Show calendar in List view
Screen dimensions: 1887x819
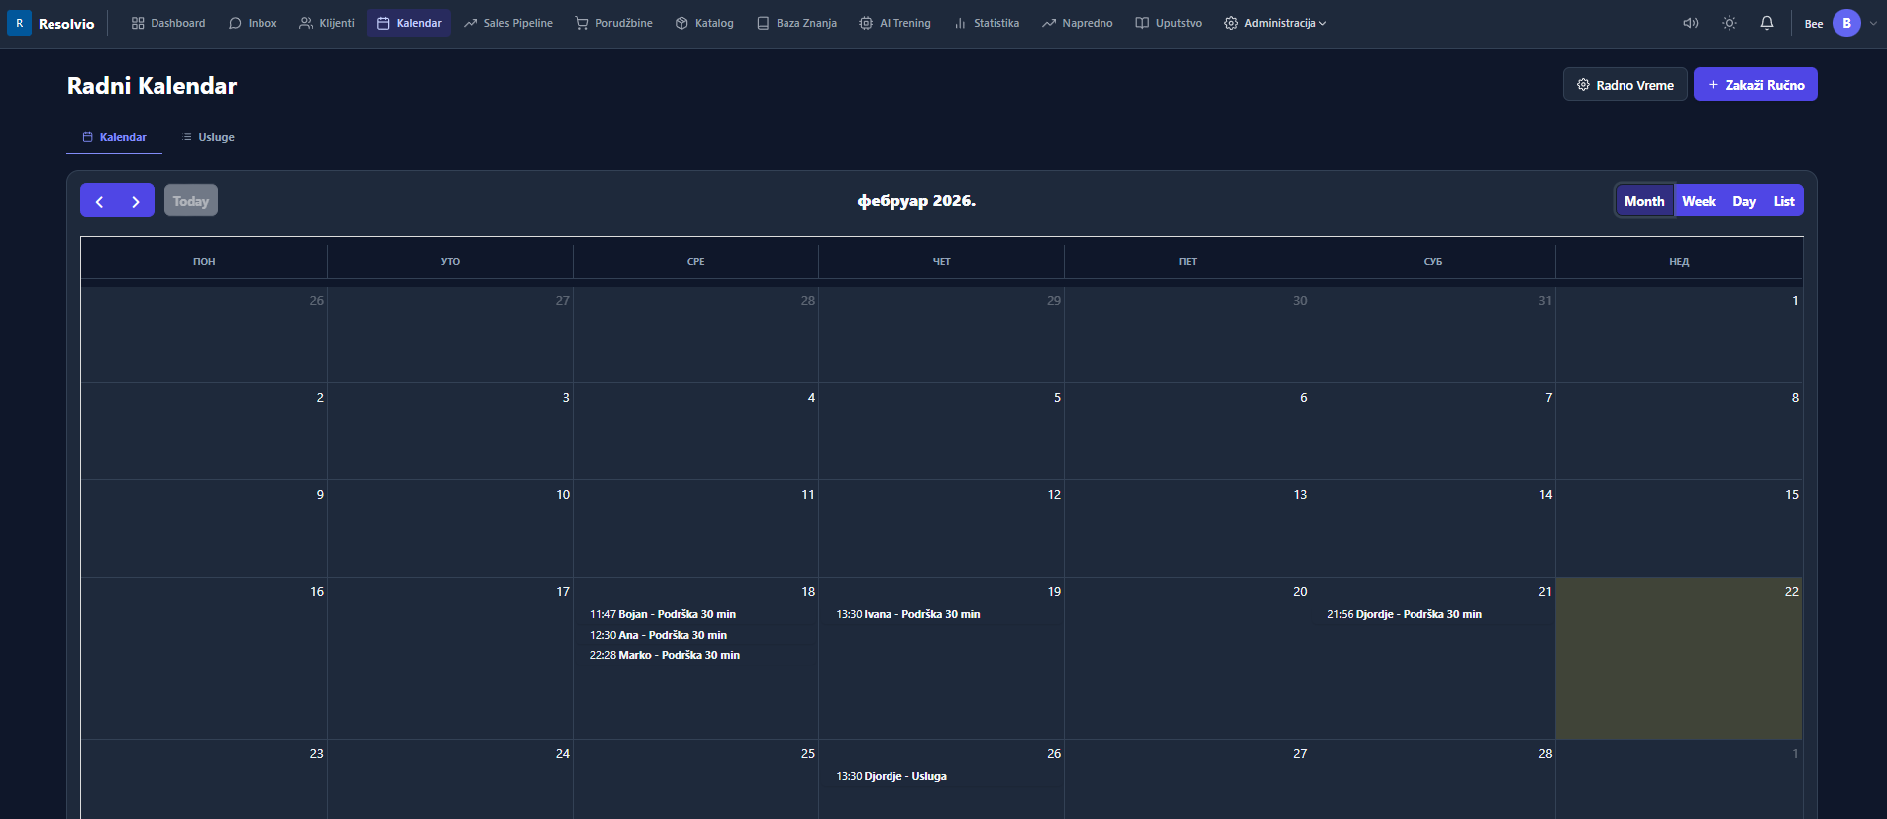1783,201
